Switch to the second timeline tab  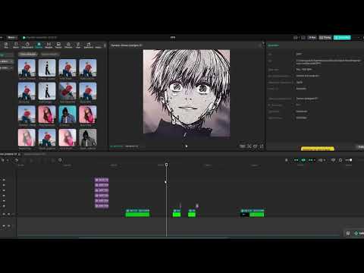(x=35, y=154)
